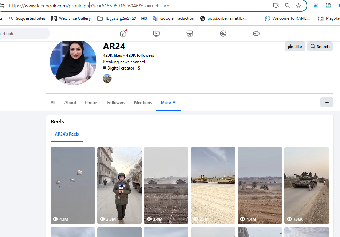
Task: Click inside the browser address bar
Action: pos(139,6)
